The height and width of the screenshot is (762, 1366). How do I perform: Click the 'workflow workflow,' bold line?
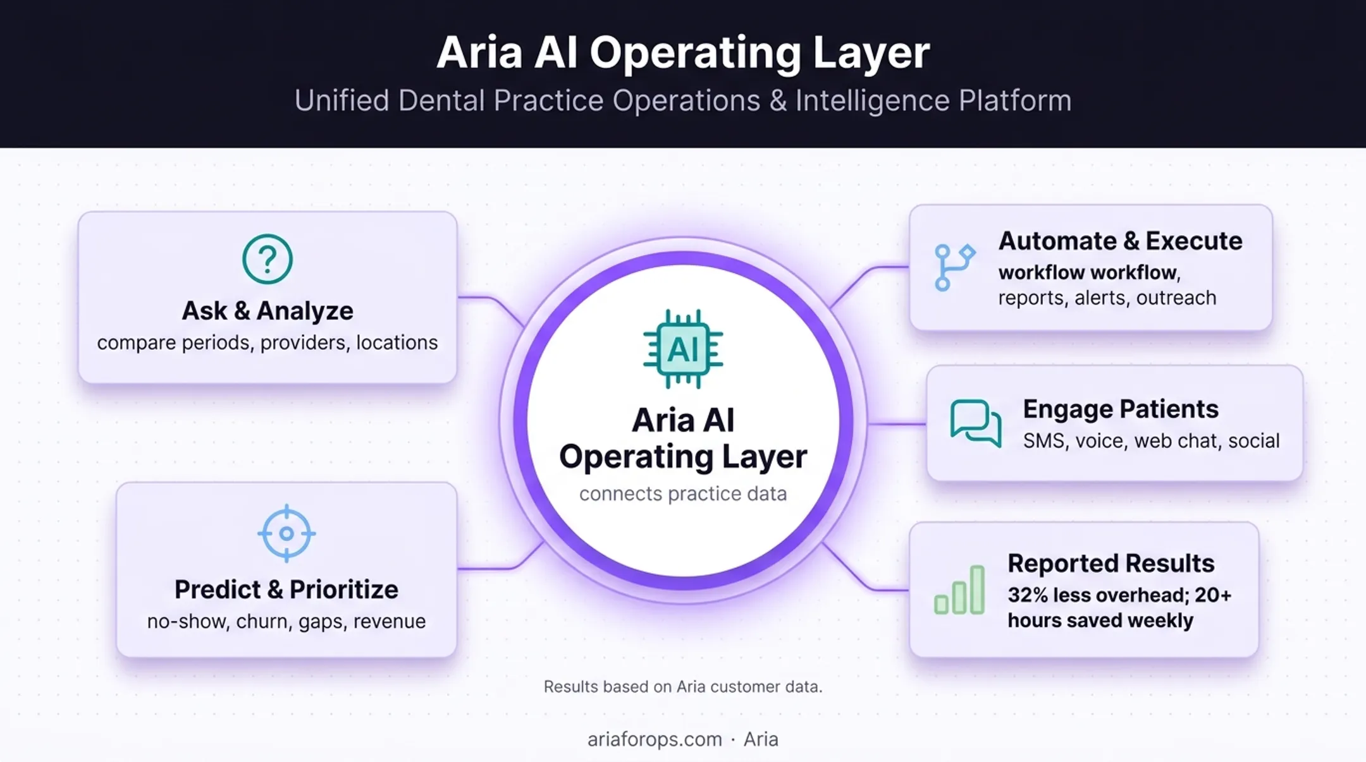(1089, 272)
